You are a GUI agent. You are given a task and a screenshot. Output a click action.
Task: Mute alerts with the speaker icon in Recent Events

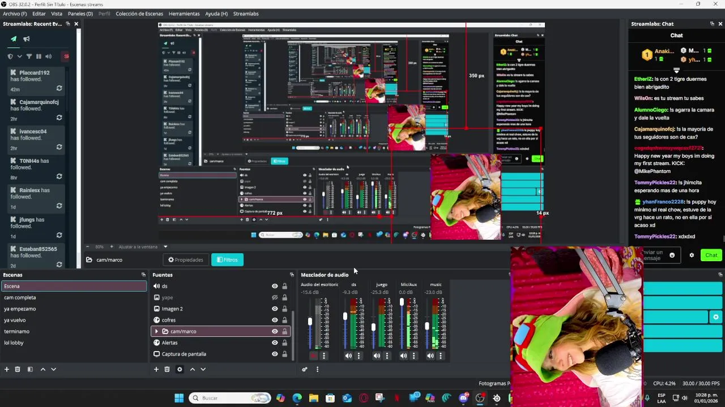pyautogui.click(x=48, y=57)
